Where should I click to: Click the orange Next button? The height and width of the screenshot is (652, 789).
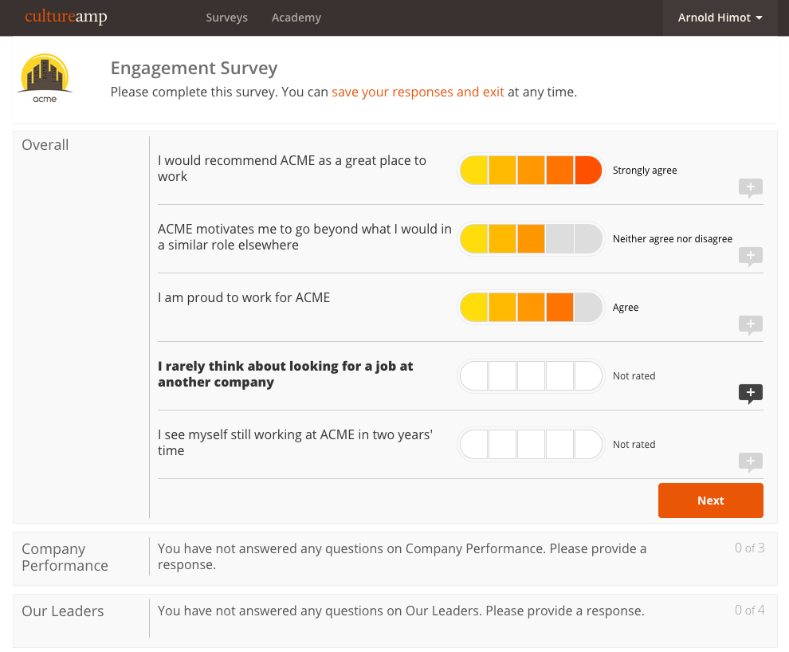click(710, 501)
